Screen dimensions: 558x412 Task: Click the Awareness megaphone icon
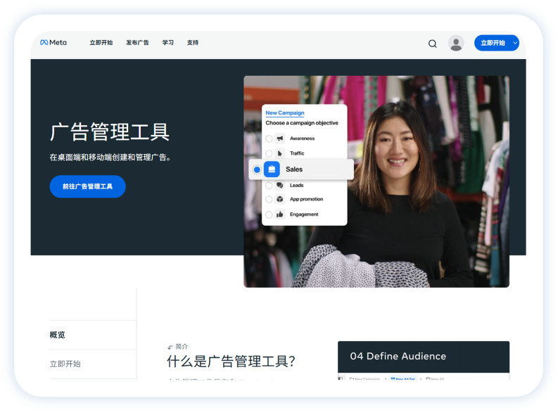[280, 139]
